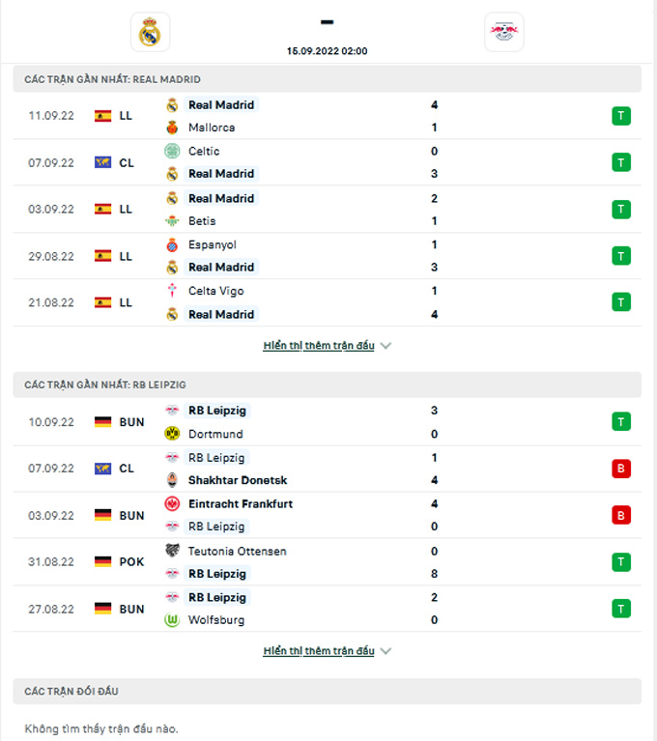Select the Teutonia Ottensen team name
This screenshot has width=657, height=741.
point(237,551)
